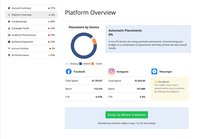Click the Account Activity lightning icon
Image resolution: width=204 pixels, height=139 pixels.
coord(9,48)
